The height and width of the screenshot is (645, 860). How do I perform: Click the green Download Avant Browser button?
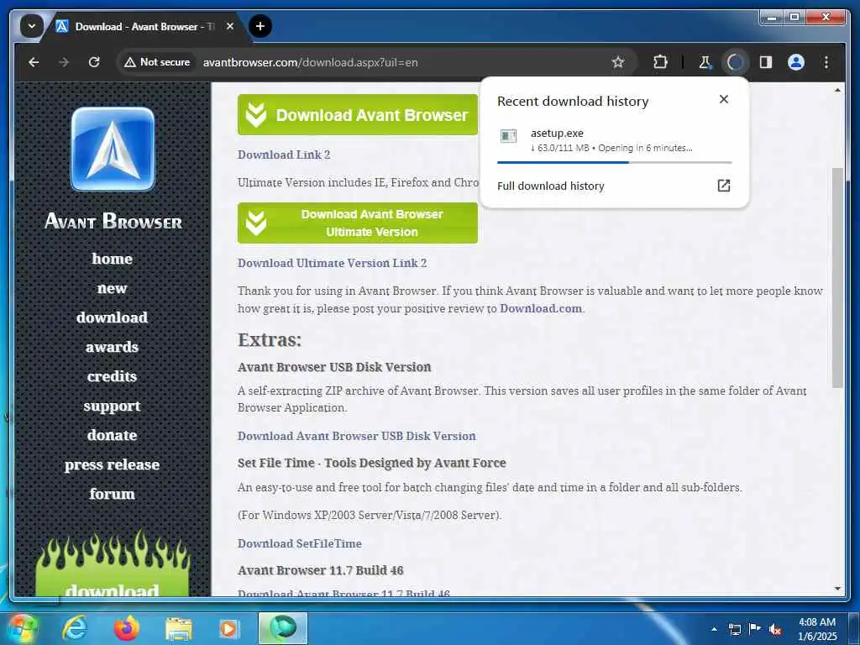coord(358,114)
